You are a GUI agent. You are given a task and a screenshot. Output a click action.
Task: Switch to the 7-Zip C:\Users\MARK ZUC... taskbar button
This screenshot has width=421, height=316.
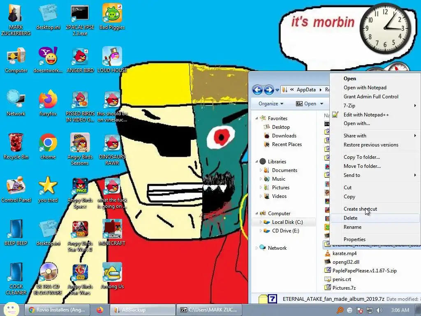pos(209,310)
